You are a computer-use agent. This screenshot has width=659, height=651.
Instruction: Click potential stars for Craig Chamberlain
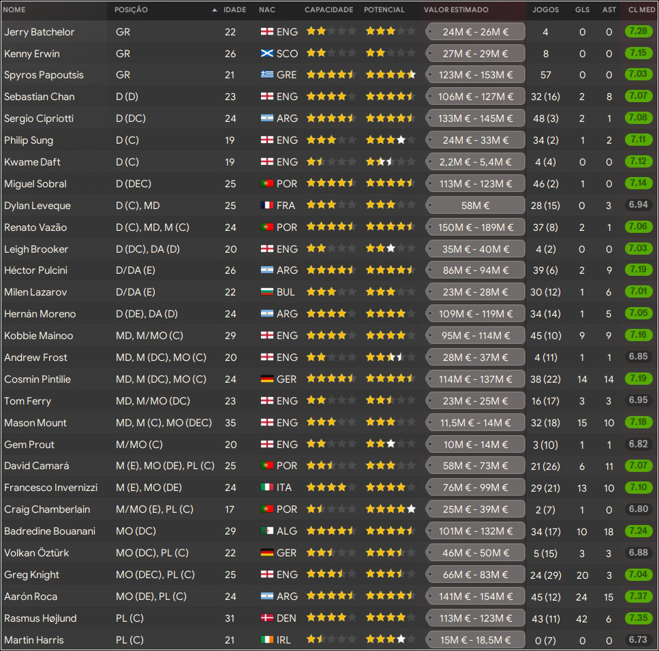[390, 509]
